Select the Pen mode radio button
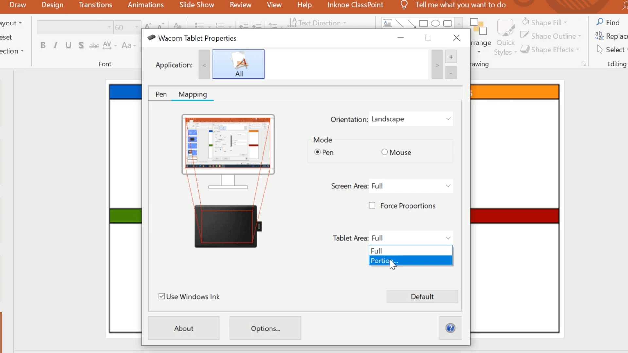This screenshot has height=353, width=628. tap(317, 152)
